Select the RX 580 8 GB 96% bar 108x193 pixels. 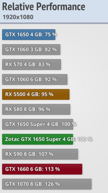point(36,109)
